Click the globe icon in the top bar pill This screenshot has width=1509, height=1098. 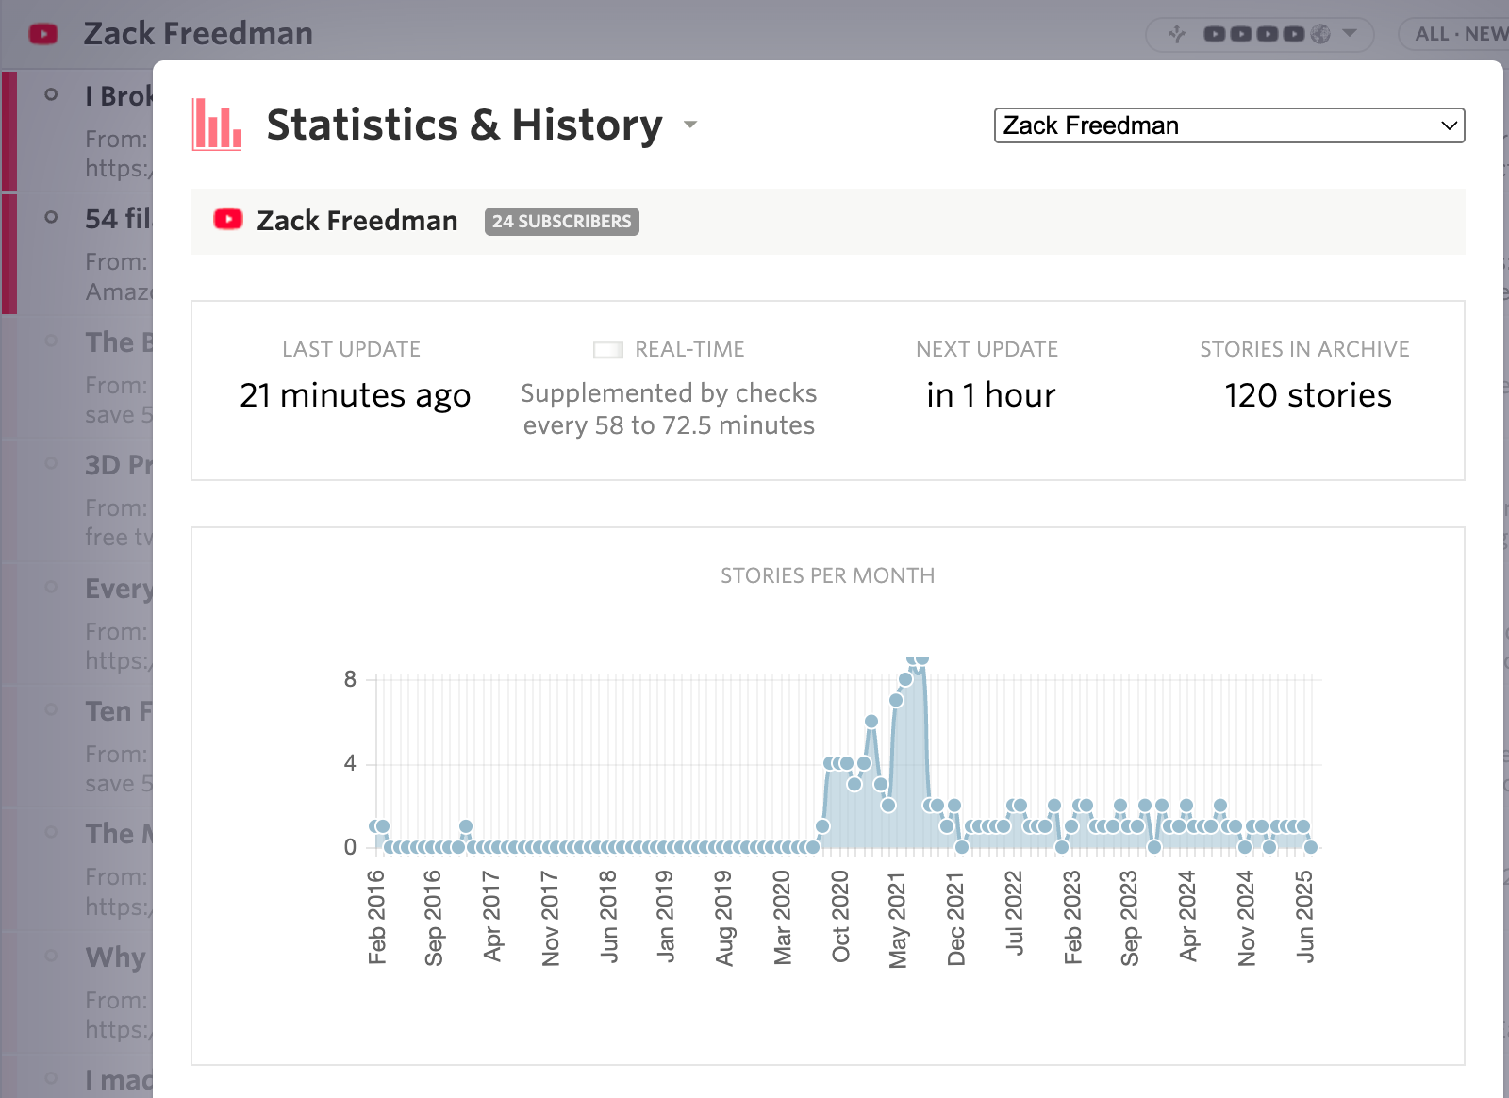(x=1320, y=34)
